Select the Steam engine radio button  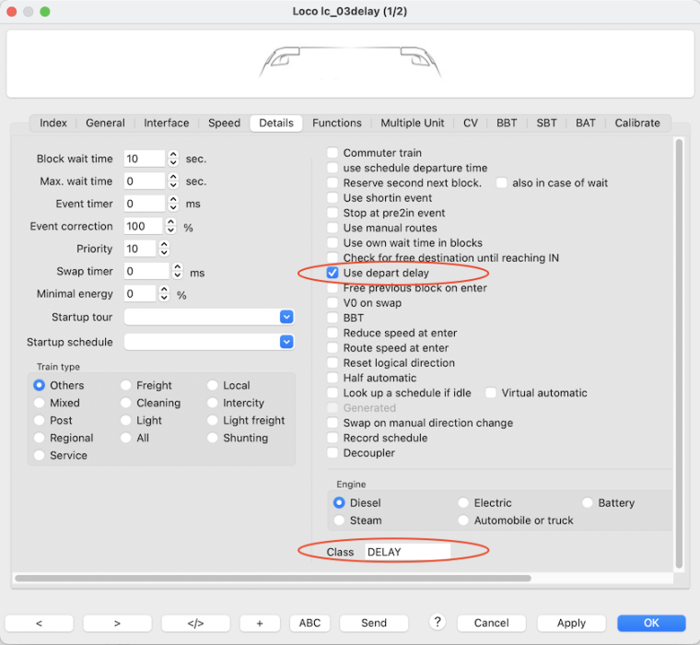[x=340, y=521]
